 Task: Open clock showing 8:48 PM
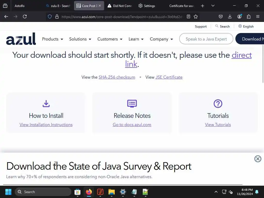tap(245, 192)
